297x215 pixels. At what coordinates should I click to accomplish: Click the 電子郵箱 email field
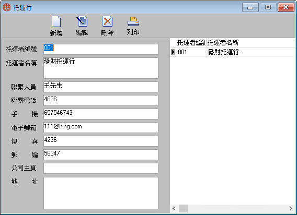coord(101,127)
